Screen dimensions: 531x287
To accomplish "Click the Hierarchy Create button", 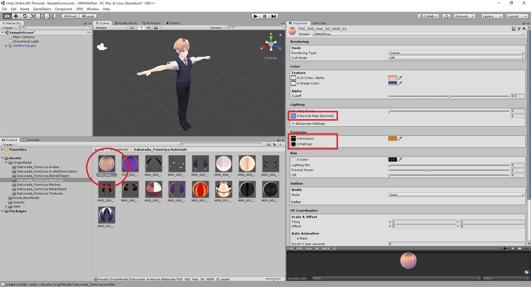I will tap(9, 28).
